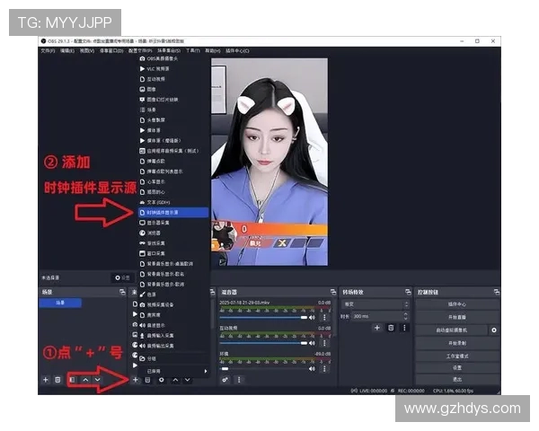This screenshot has width=539, height=431.
Task: Choose 文本 (GDI+) source entry
Action: [x=173, y=202]
